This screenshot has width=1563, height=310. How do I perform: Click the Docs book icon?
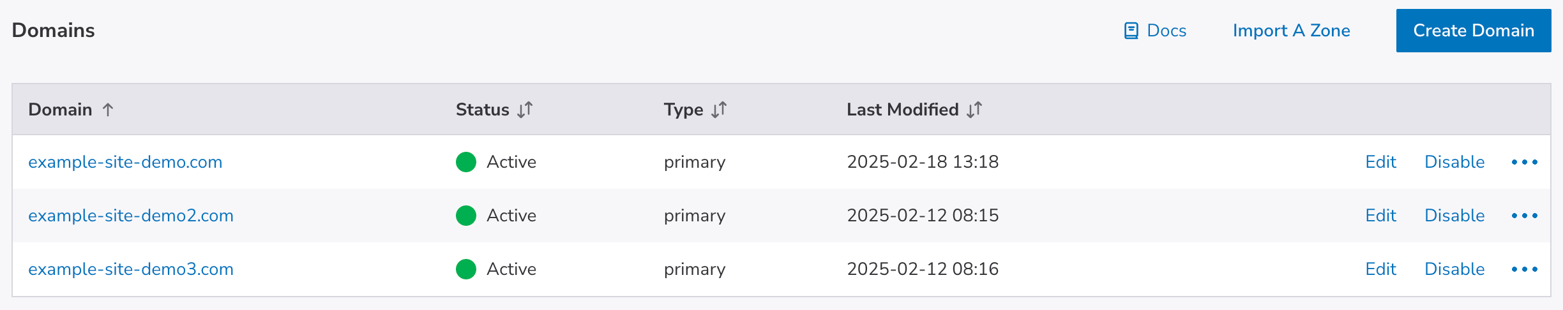click(x=1131, y=31)
